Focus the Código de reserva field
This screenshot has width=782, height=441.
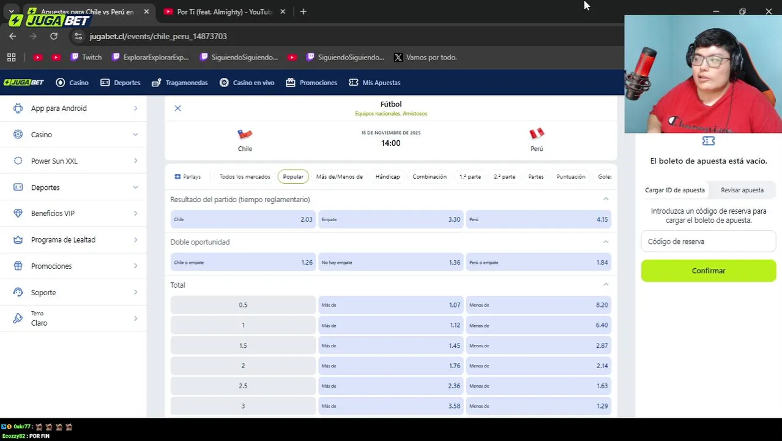pyautogui.click(x=709, y=241)
